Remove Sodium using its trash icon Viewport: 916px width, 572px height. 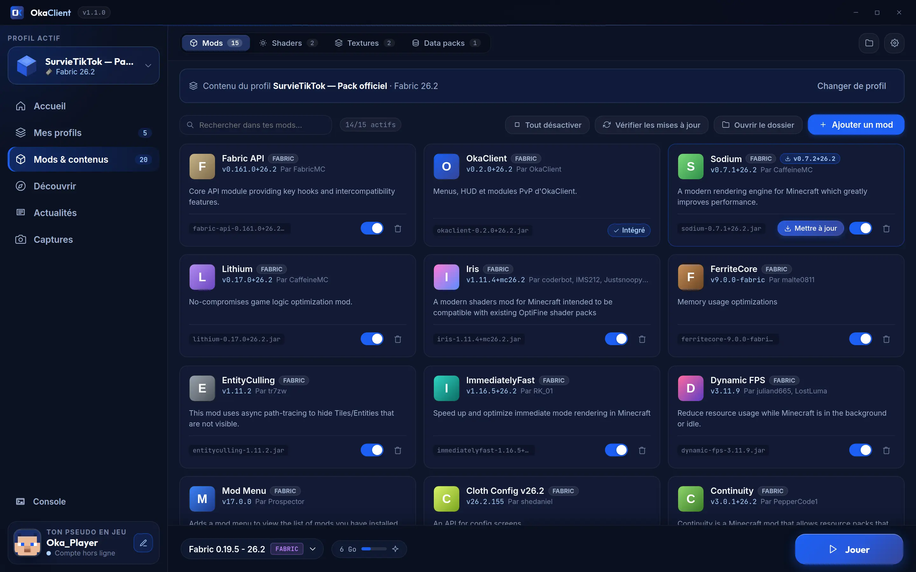(886, 228)
